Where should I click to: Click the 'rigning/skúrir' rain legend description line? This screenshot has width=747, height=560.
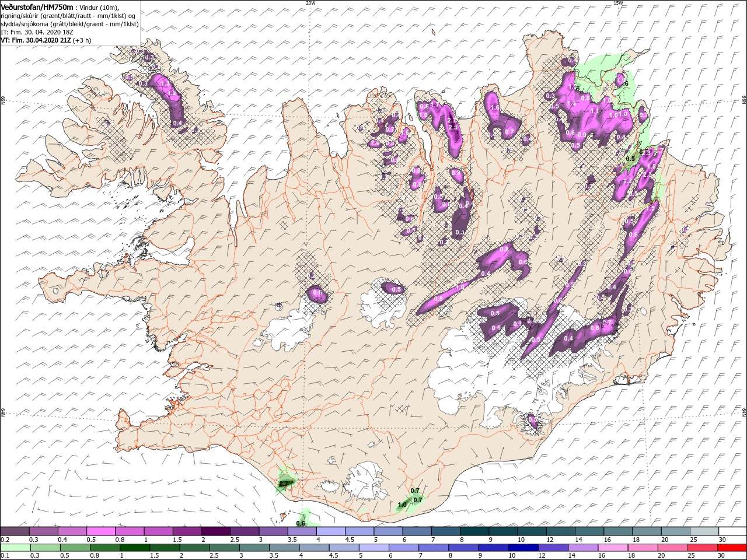[68, 15]
